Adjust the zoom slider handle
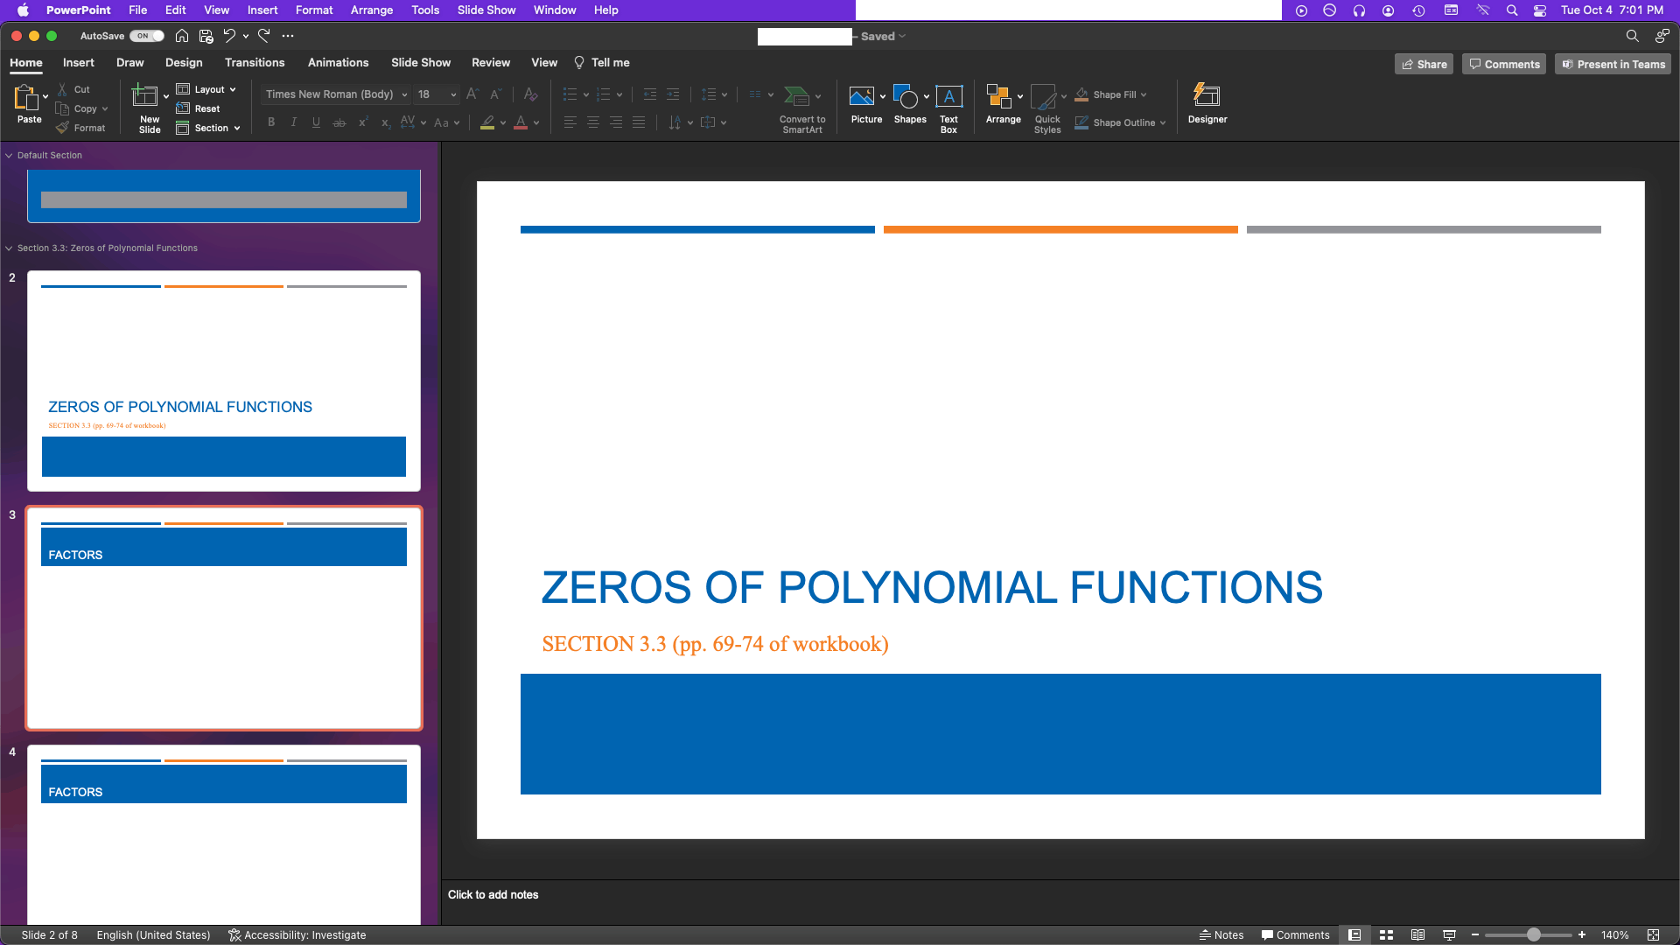This screenshot has height=945, width=1680. pos(1534,934)
